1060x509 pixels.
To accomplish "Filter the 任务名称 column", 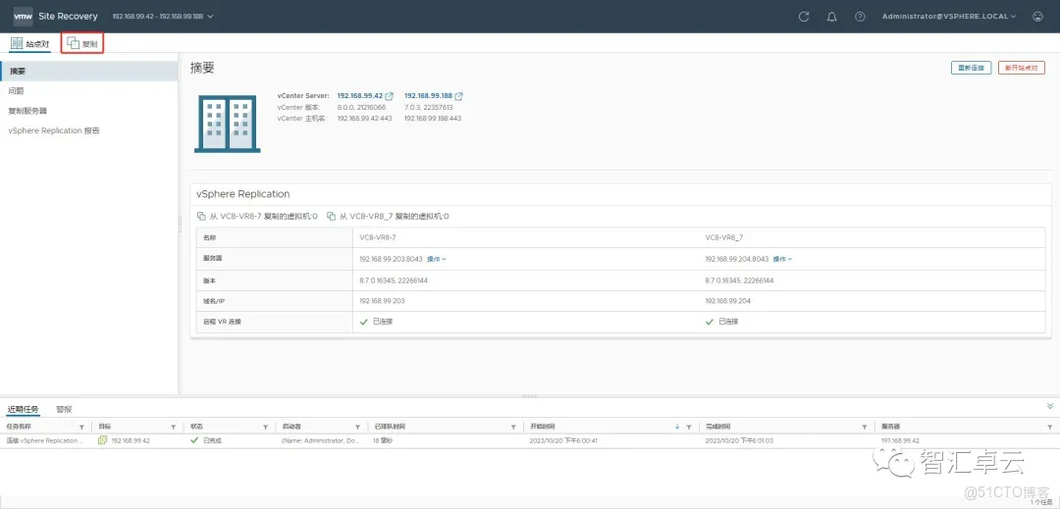I will coord(81,428).
